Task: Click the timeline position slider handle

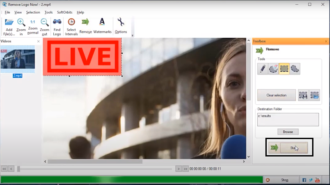Action: click(18, 169)
